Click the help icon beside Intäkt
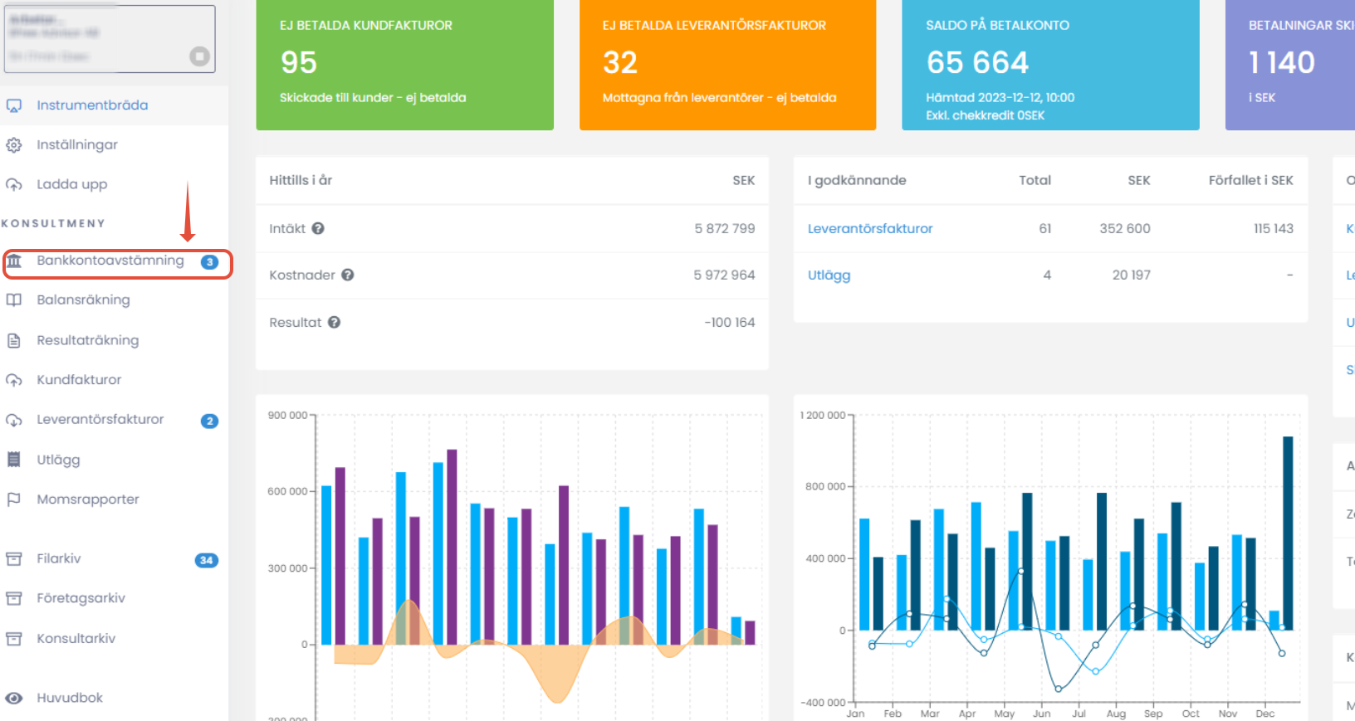Viewport: 1355px width, 721px height. click(x=318, y=228)
